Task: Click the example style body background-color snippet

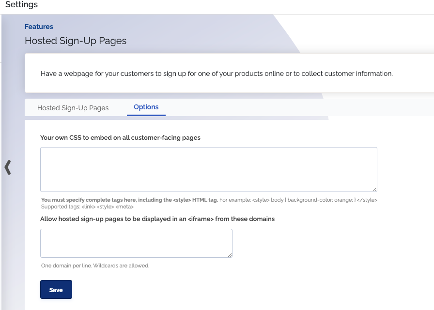Action: pos(298,200)
